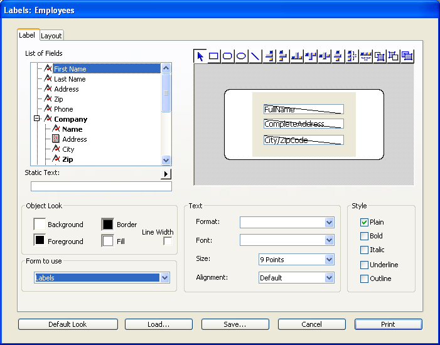Select the arrow pointer tool

(200, 56)
